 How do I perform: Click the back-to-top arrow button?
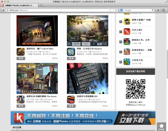[x=161, y=127]
